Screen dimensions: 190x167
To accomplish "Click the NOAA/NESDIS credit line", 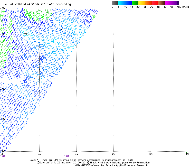I will (111, 165).
